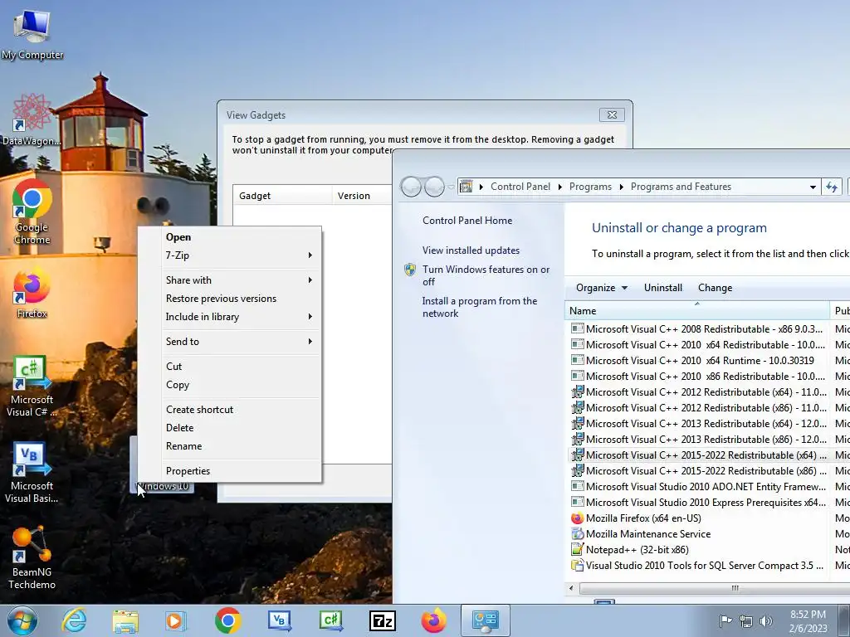Open the address bar history dropdown
The width and height of the screenshot is (850, 637).
(813, 187)
